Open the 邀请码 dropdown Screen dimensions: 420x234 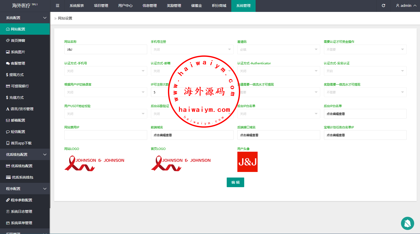(279, 49)
